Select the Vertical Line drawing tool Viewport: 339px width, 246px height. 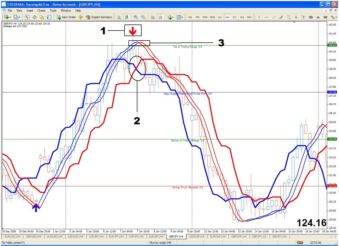pyautogui.click(x=259, y=17)
